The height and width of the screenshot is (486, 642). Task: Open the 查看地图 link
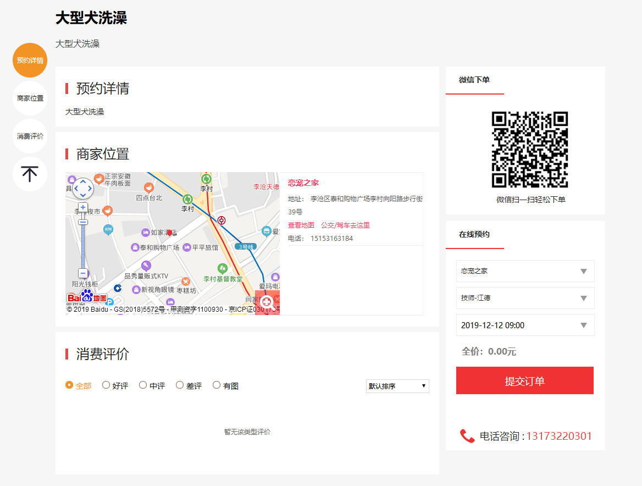pos(301,225)
